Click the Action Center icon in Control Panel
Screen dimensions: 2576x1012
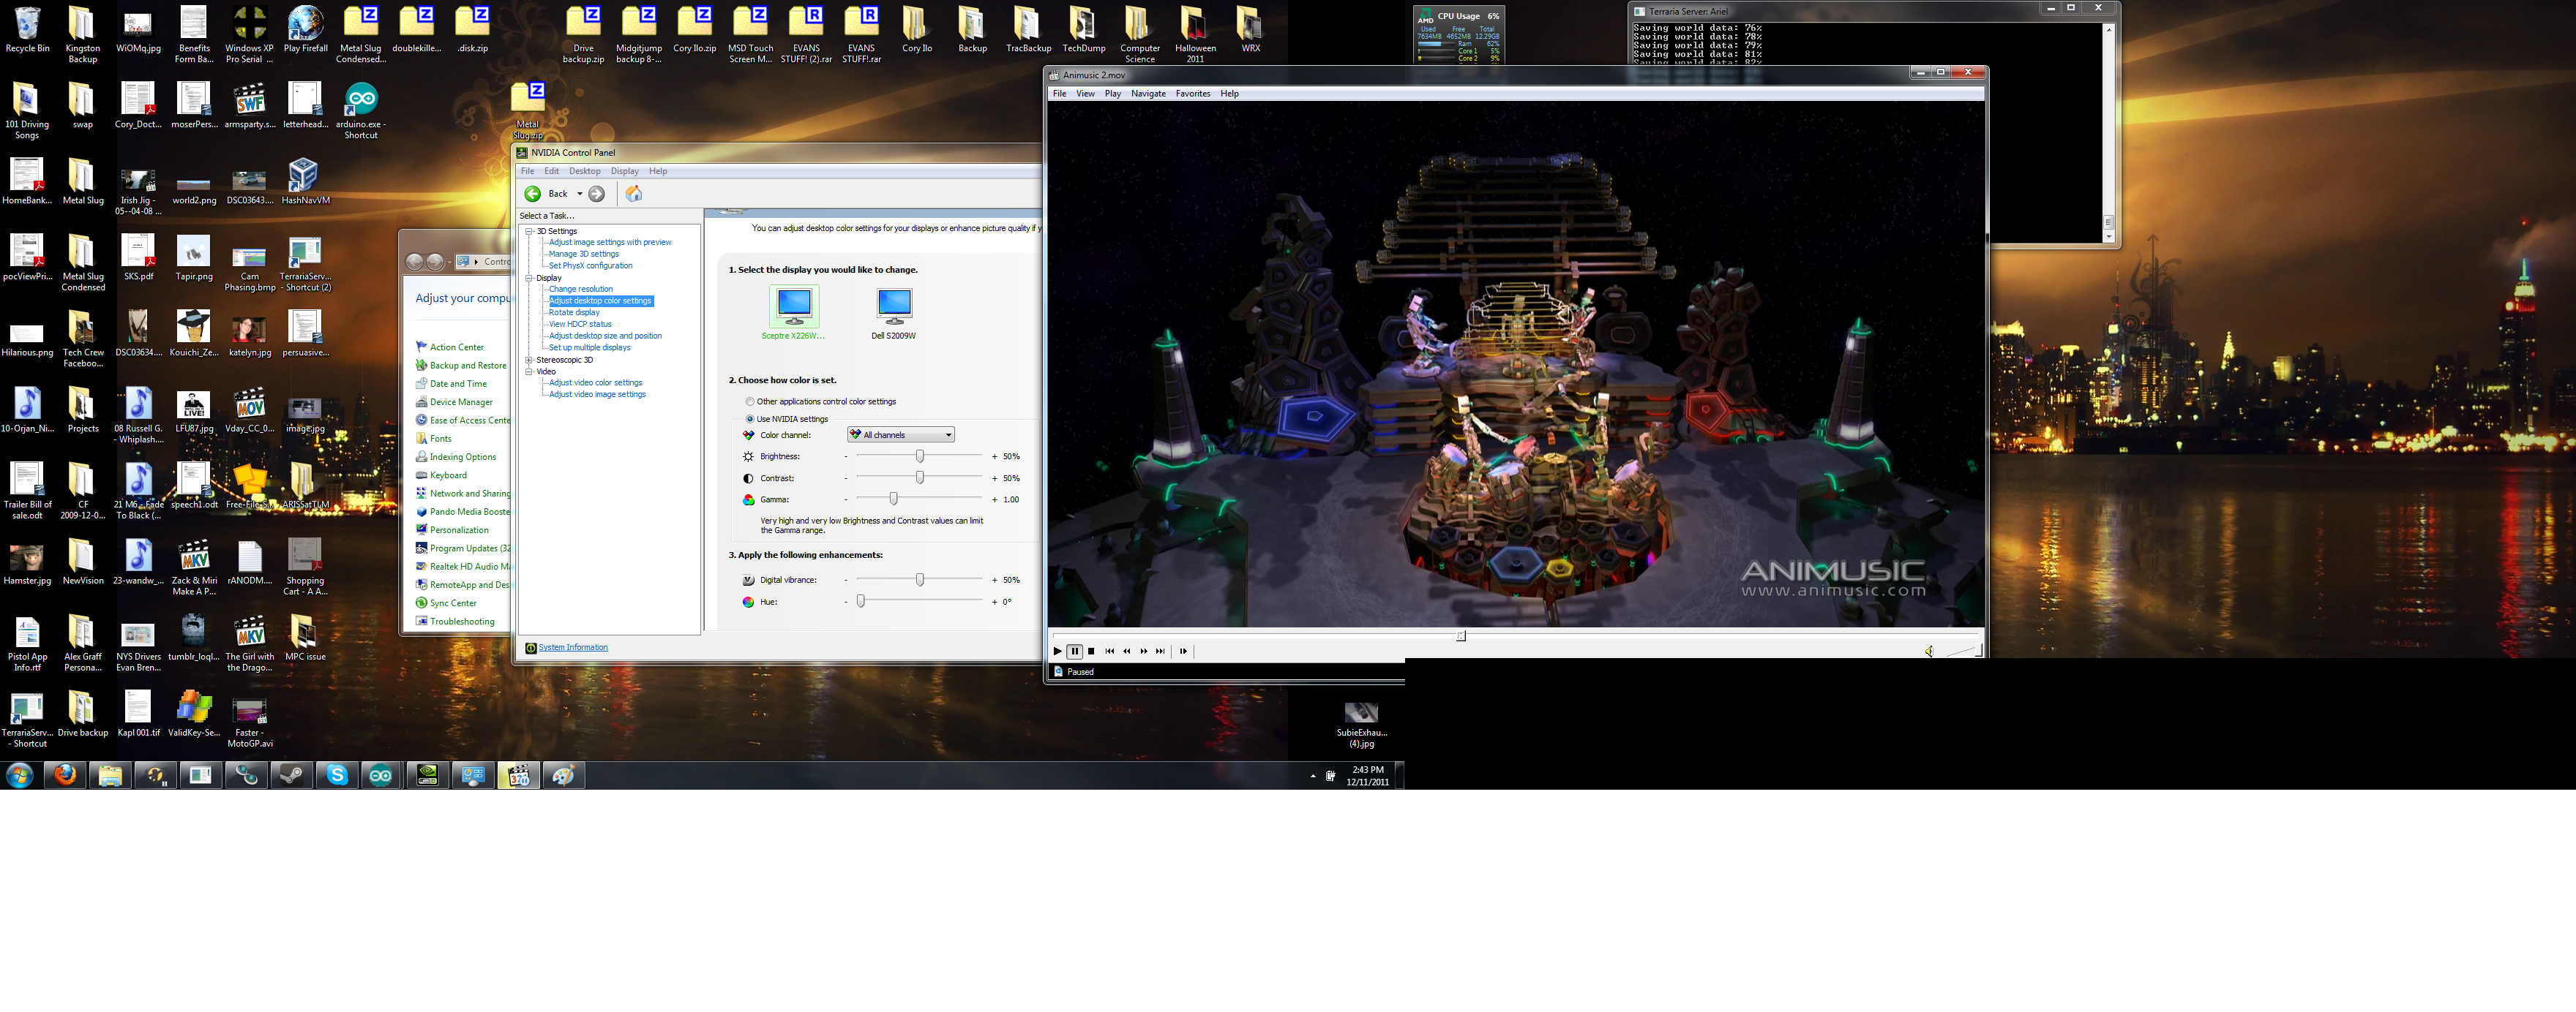[x=422, y=347]
